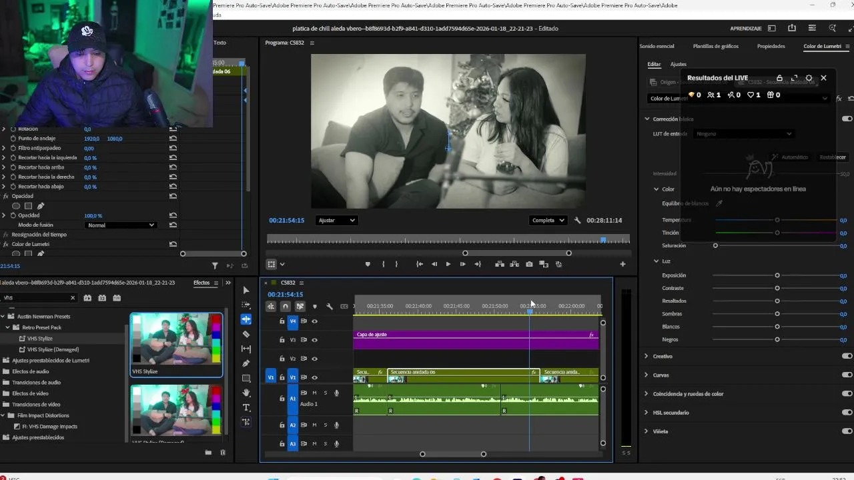Screen dimensions: 854x480
Task: Adjust the Exposición slider handle
Action: (x=777, y=275)
